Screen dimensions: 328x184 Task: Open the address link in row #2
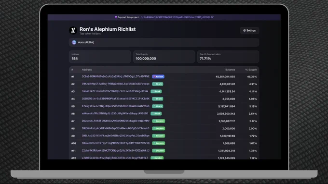(116, 84)
